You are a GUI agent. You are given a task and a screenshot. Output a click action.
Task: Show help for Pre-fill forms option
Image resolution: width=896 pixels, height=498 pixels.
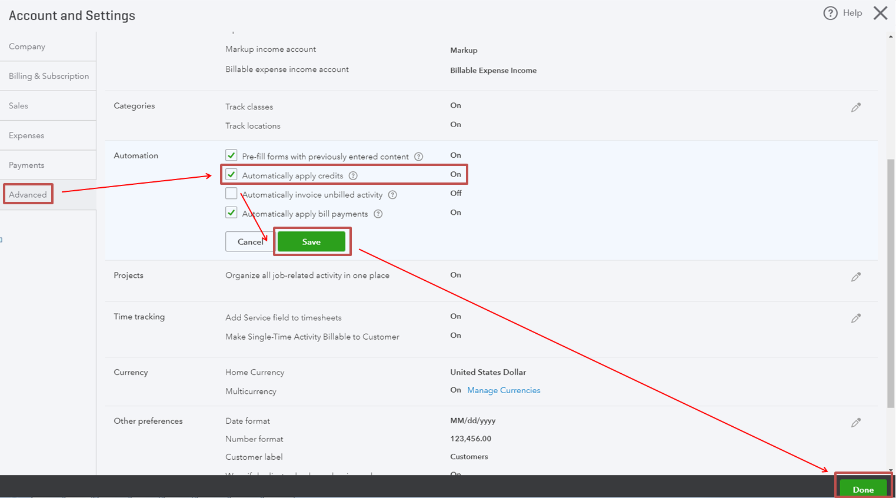pyautogui.click(x=418, y=157)
